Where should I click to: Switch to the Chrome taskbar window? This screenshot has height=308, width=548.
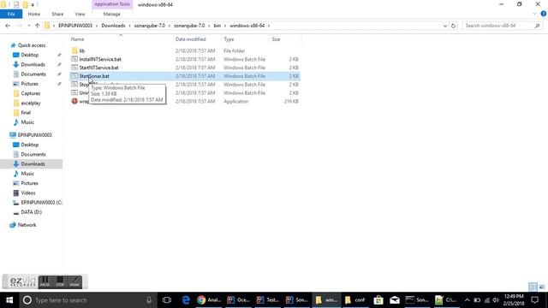209,300
